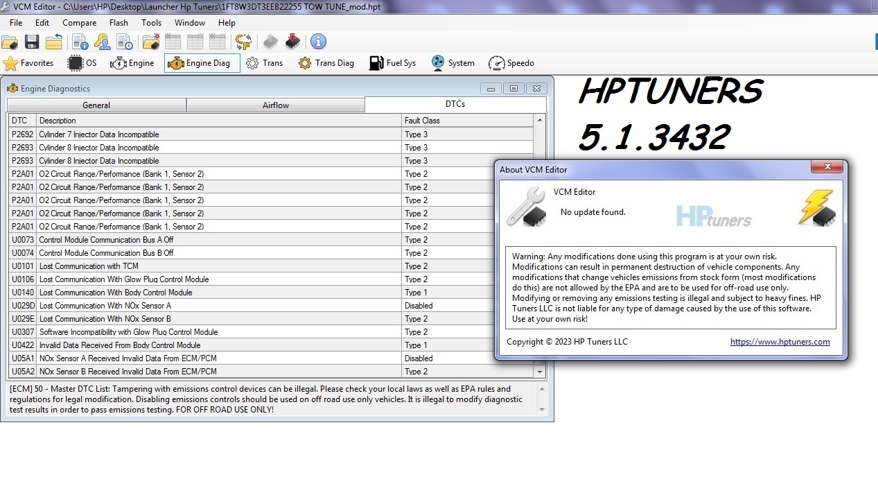Open compare file folder icon

(151, 42)
